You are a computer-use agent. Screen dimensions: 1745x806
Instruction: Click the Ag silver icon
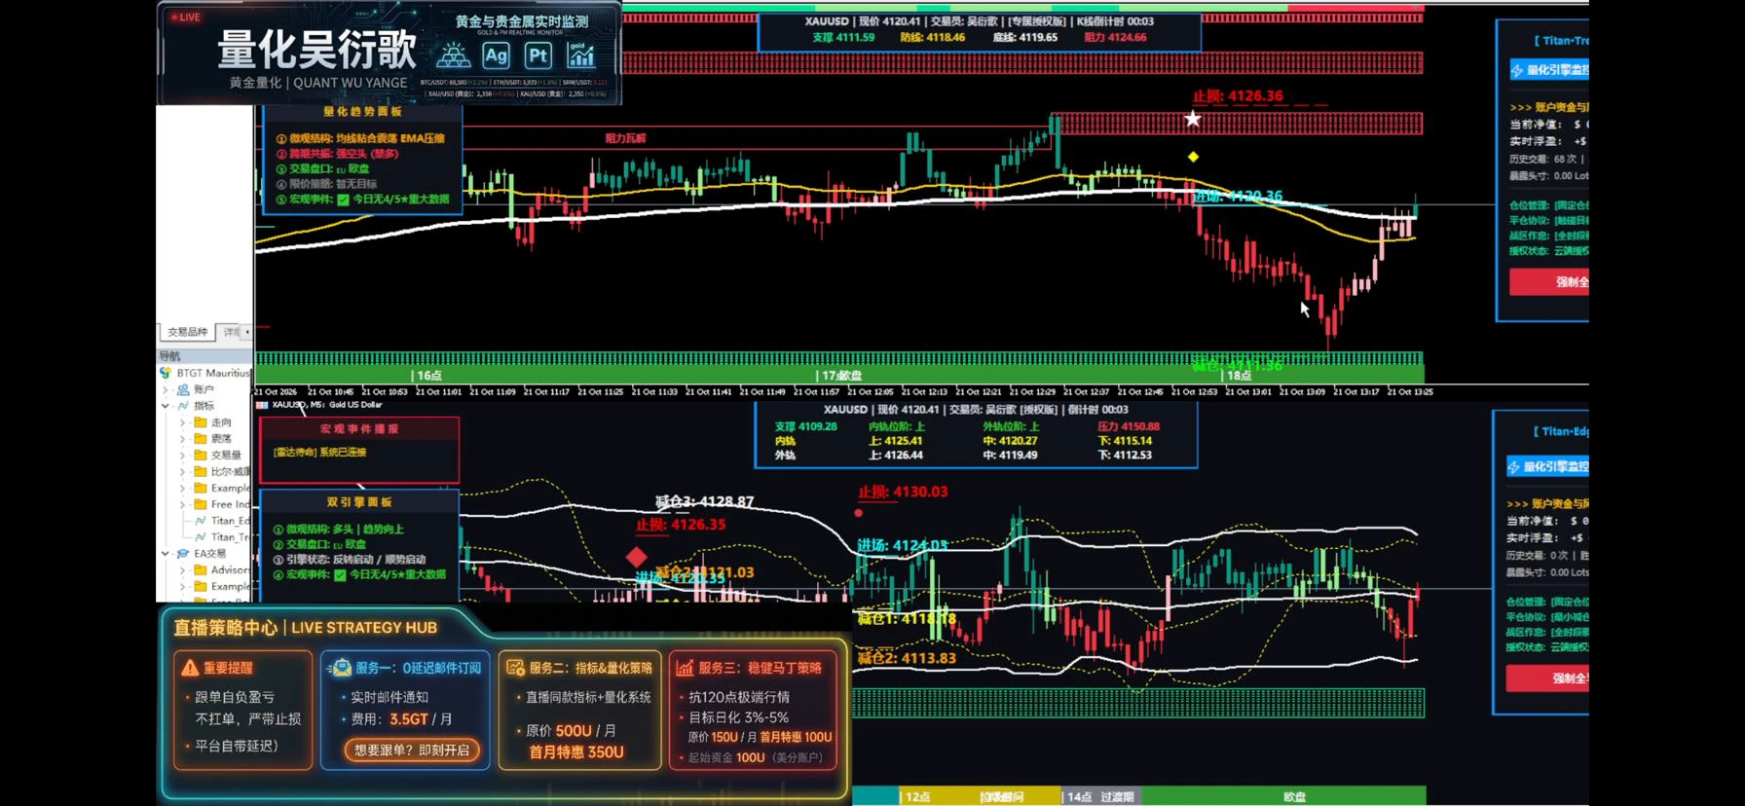click(x=496, y=55)
